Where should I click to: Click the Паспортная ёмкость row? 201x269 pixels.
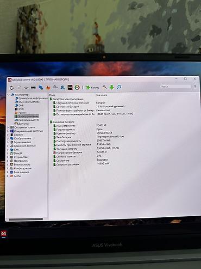pos(82,141)
